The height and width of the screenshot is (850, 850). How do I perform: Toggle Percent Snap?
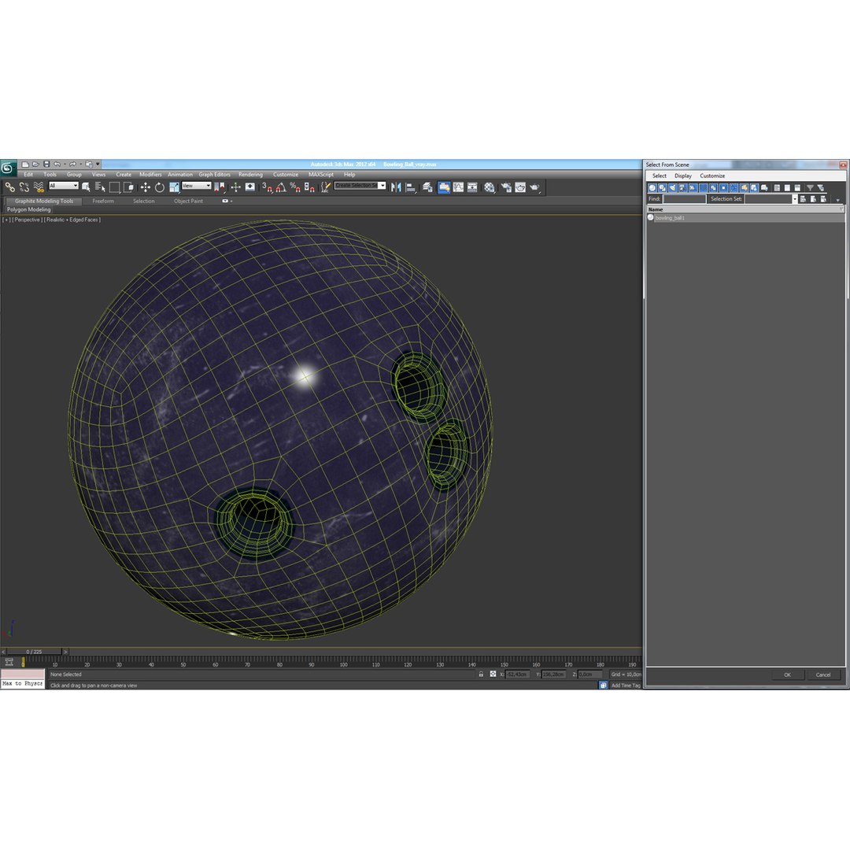coord(295,187)
